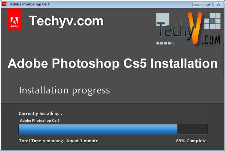Click the row of small squares under Techy
This screenshot has width=225, height=151.
(x=166, y=43)
